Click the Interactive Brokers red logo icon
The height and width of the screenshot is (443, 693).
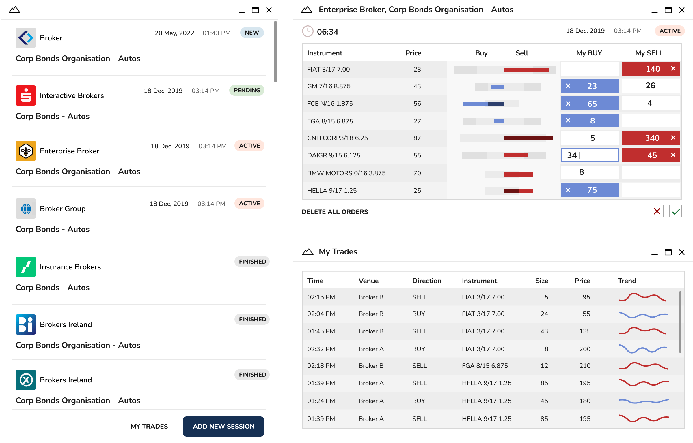click(x=26, y=95)
